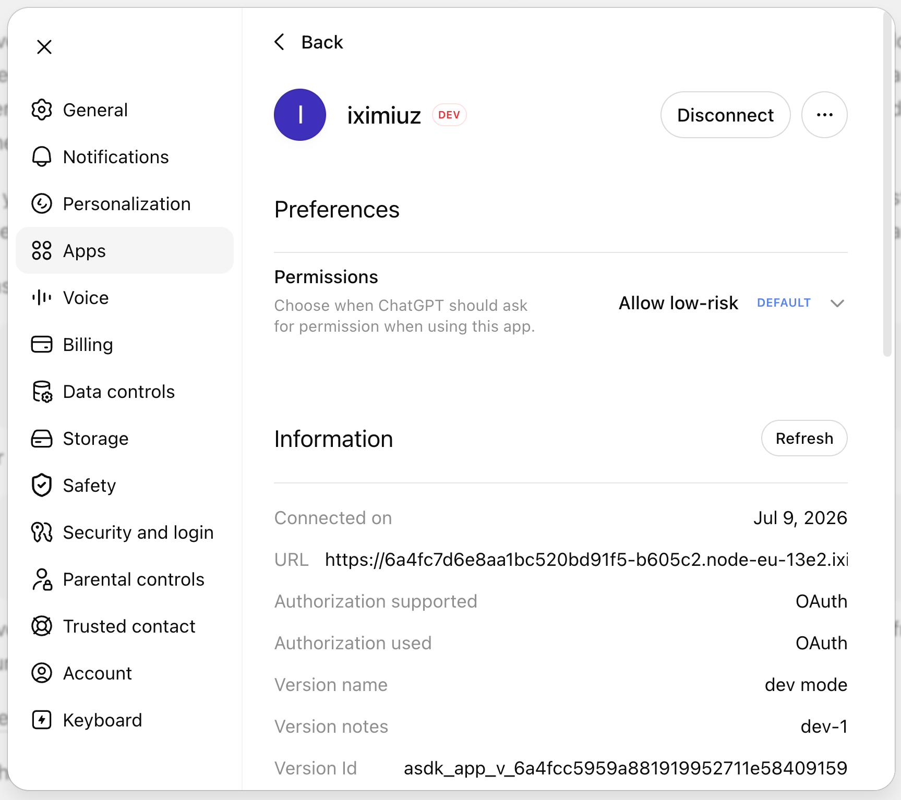
Task: Click the OAuth value for Authorization supported
Action: click(x=821, y=601)
